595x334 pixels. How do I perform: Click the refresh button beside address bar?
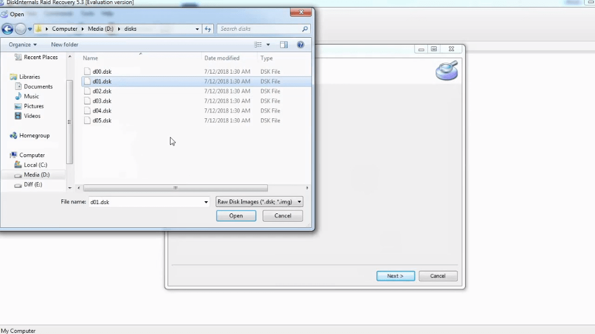point(208,29)
